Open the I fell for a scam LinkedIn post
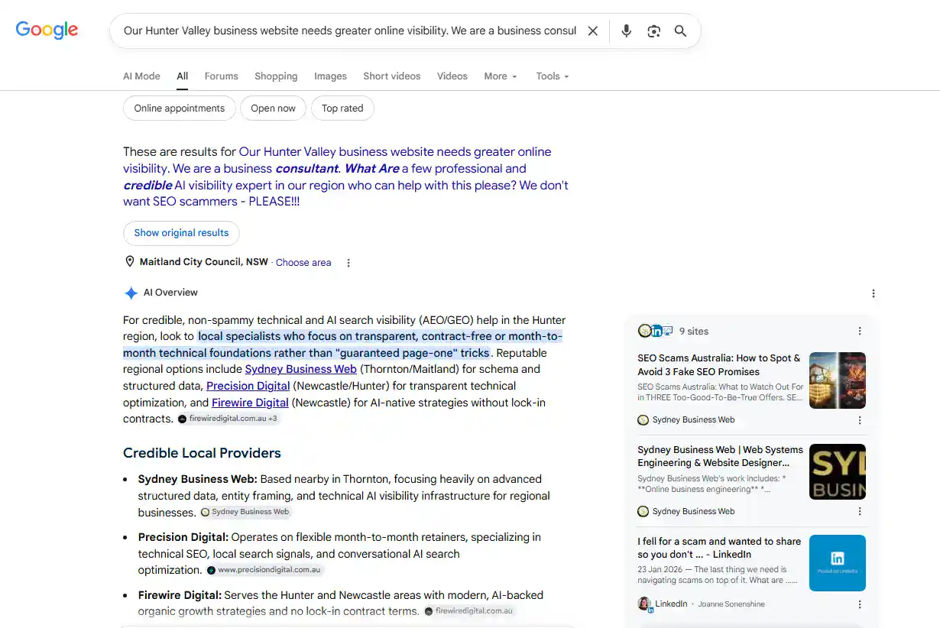This screenshot has height=628, width=940. pyautogui.click(x=719, y=548)
